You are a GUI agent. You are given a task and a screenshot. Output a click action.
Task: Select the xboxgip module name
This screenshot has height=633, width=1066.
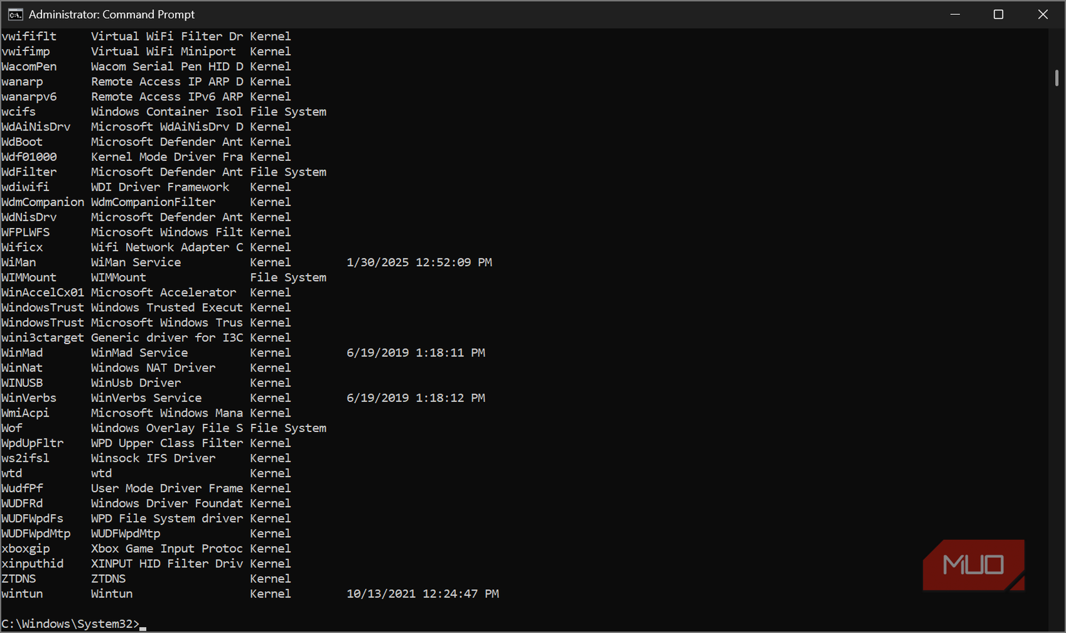point(26,549)
